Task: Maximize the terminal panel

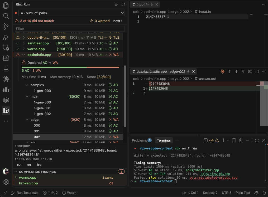Action: 257,140
